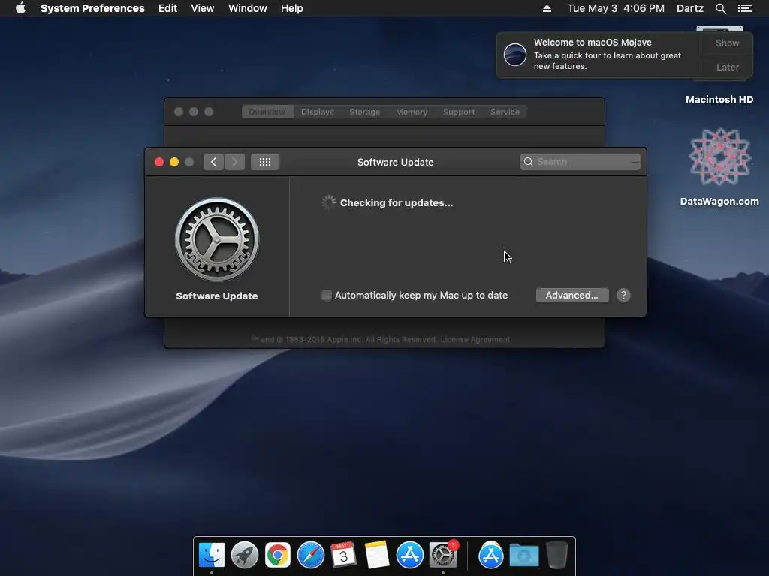
Task: Click the Search field in Software Update
Action: coord(581,162)
